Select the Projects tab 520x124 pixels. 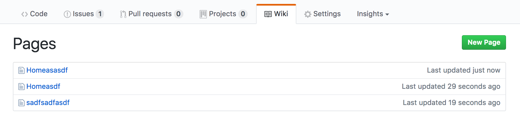(x=223, y=14)
